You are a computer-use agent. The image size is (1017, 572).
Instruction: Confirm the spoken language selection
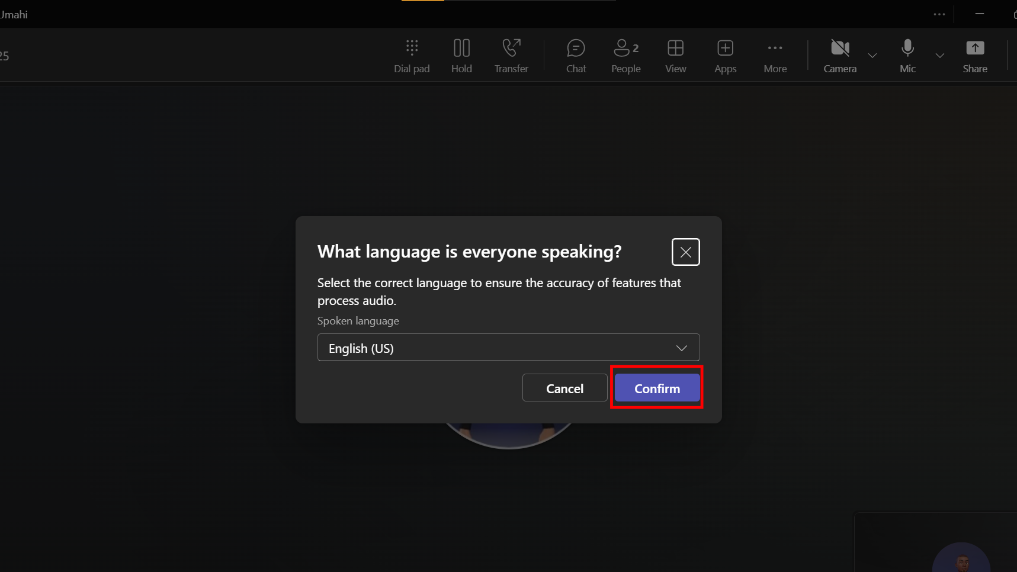point(657,388)
